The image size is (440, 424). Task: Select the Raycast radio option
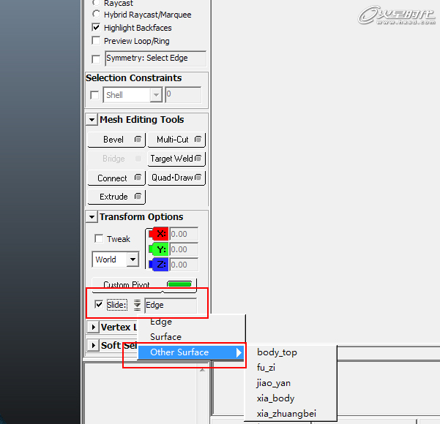96,3
